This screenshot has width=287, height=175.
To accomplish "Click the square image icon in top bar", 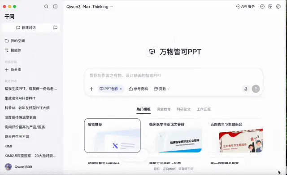I will click(270, 7).
